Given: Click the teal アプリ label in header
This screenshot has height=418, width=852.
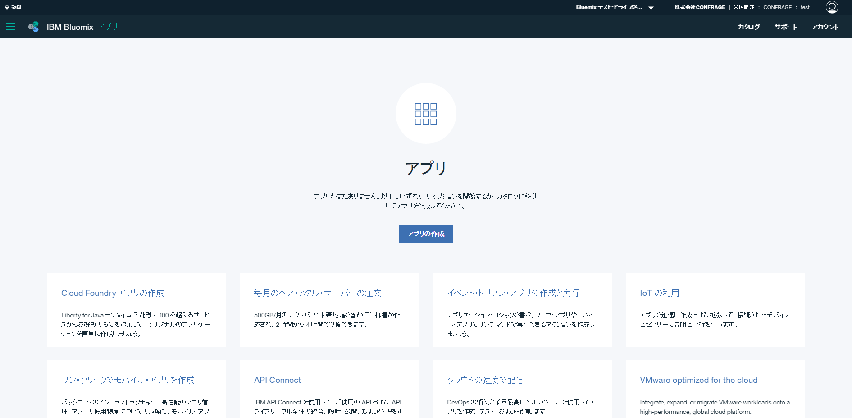Looking at the screenshot, I should coord(107,27).
